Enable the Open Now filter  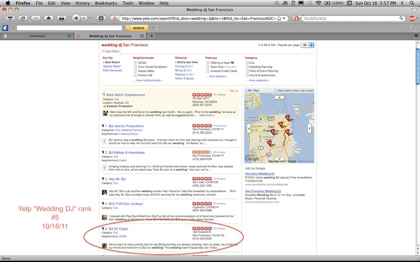click(208, 67)
